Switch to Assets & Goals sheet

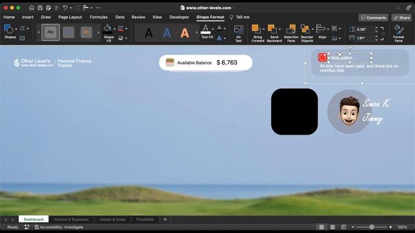click(x=113, y=219)
